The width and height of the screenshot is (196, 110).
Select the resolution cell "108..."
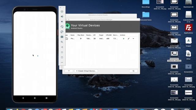pos(89,39)
